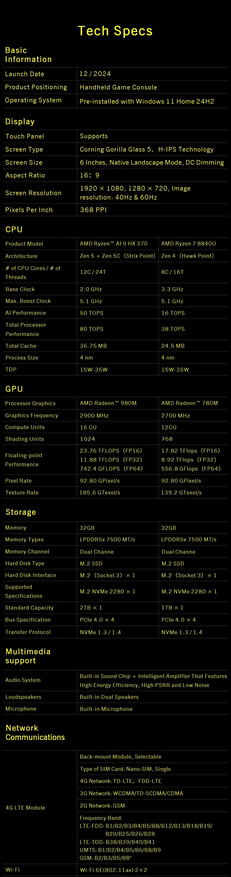This screenshot has height=877, width=231.
Task: Click the Storage section heading
Action: 21,512
